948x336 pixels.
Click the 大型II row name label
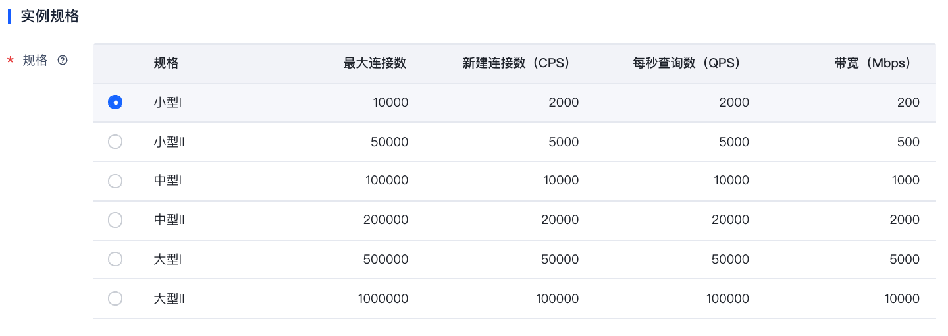(169, 298)
